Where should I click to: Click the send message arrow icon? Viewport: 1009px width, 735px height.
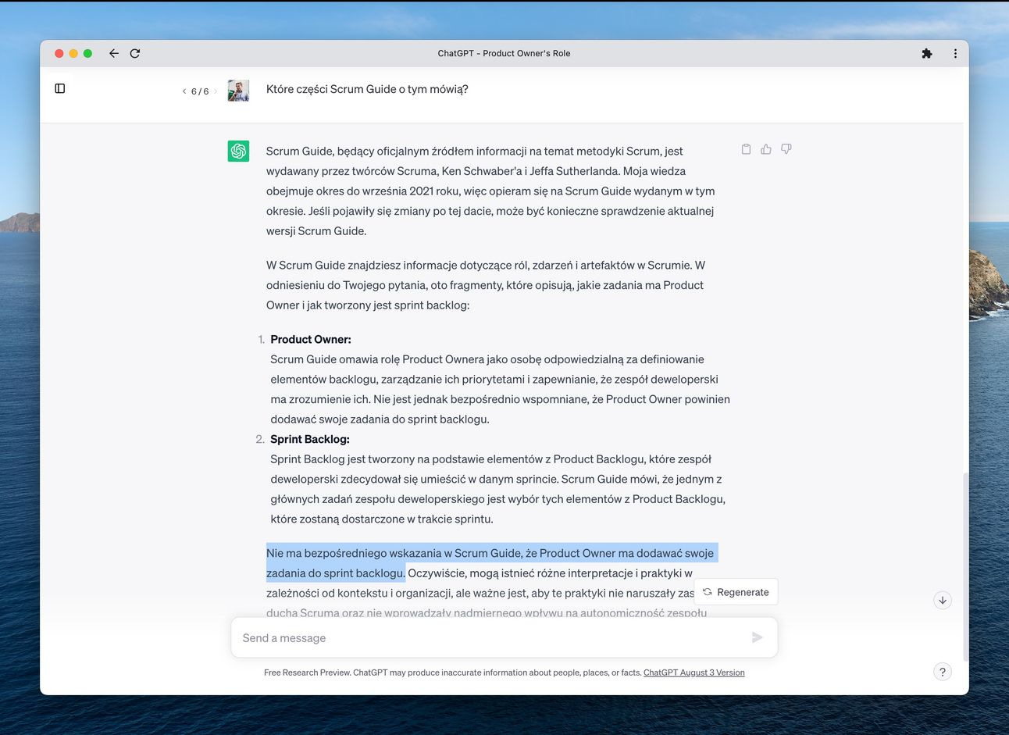click(x=757, y=637)
